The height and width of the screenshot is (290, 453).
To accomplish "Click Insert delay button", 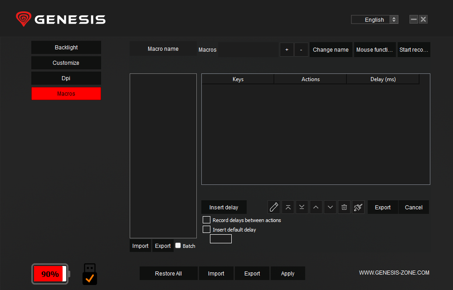I will (x=224, y=207).
